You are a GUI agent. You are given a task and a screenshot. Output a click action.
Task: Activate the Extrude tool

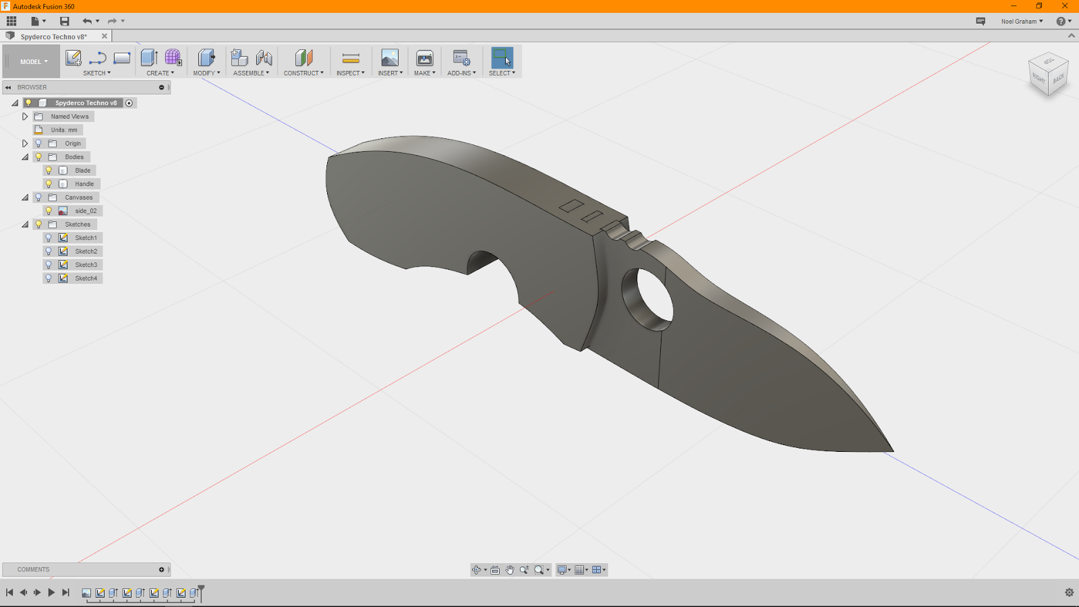point(149,57)
